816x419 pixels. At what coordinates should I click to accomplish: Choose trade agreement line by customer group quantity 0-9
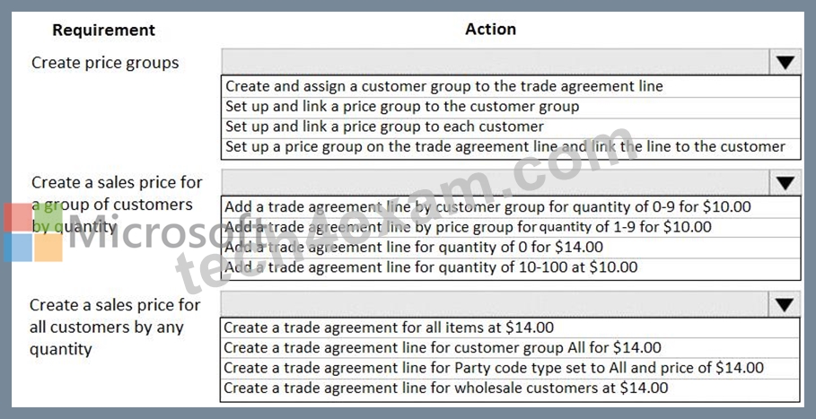511,207
